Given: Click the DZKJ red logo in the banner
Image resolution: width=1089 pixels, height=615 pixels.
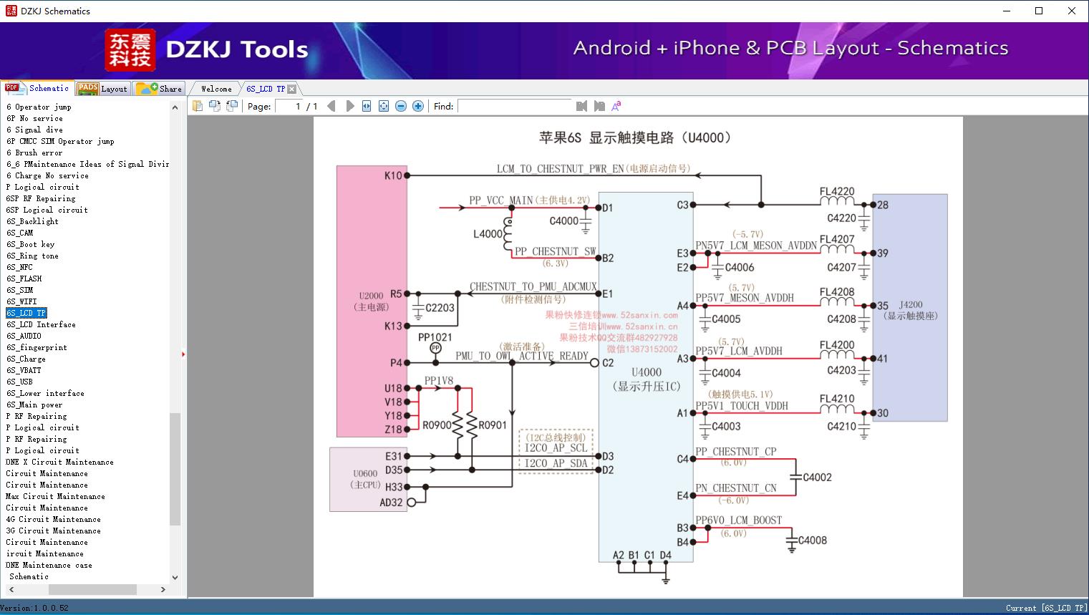Looking at the screenshot, I should point(130,50).
